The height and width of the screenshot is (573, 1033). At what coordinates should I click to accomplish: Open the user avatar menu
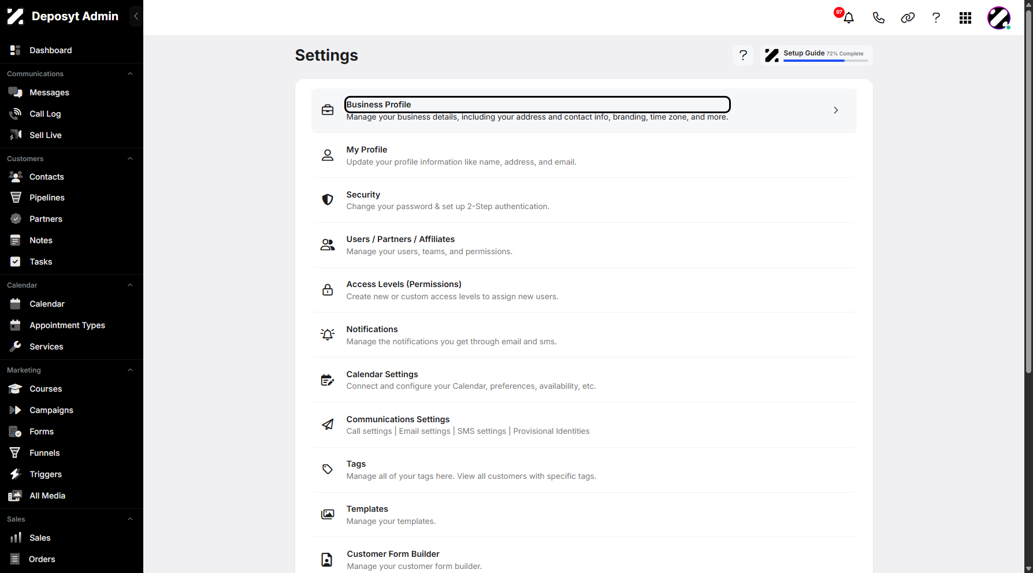click(999, 18)
